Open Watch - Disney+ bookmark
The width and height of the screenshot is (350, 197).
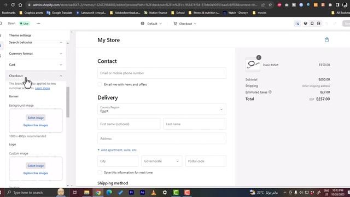point(236,13)
